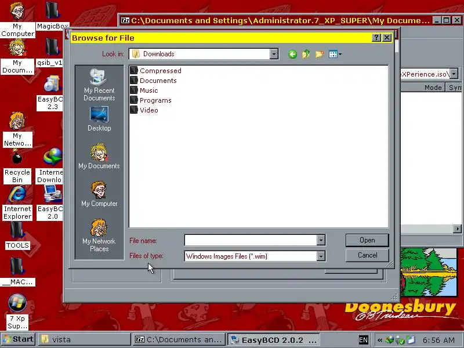Viewport: 464px width, 348px height.
Task: Select the Music folder
Action: 144,90
